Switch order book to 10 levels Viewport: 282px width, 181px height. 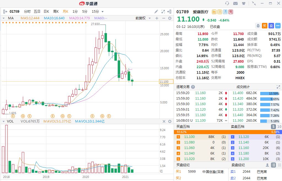tap(279, 127)
